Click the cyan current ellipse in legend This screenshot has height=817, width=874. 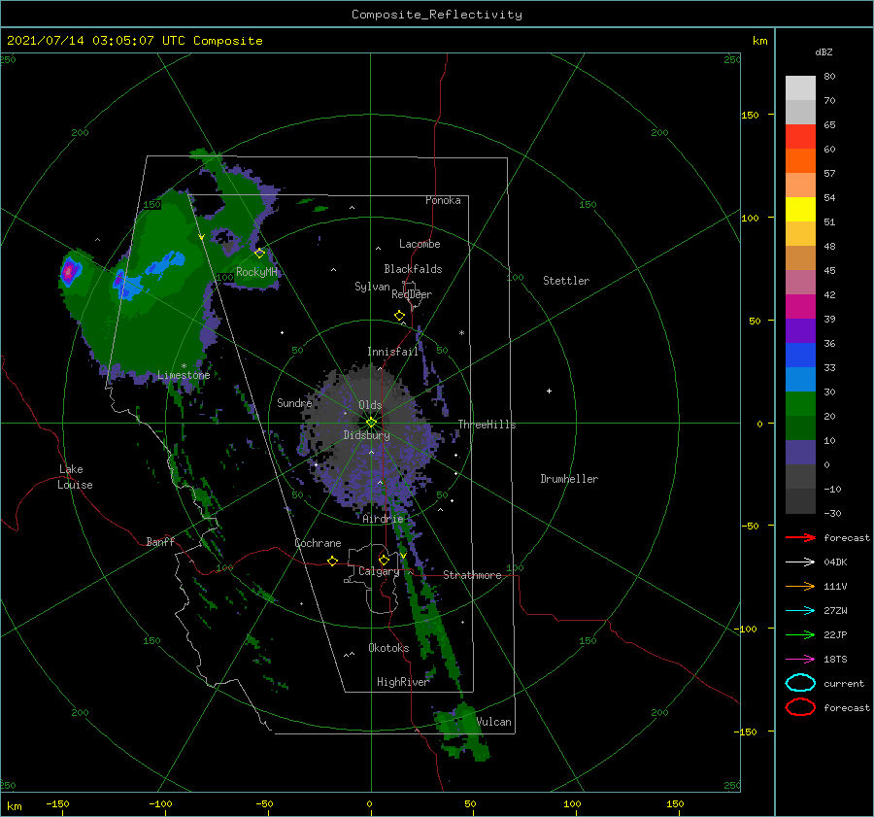coord(800,683)
